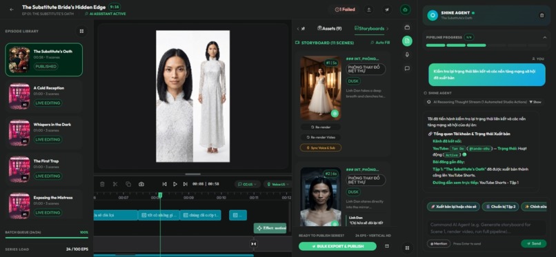This screenshot has height=257, width=556.
Task: Open the chat bubble icon in side rail
Action: pyautogui.click(x=407, y=68)
